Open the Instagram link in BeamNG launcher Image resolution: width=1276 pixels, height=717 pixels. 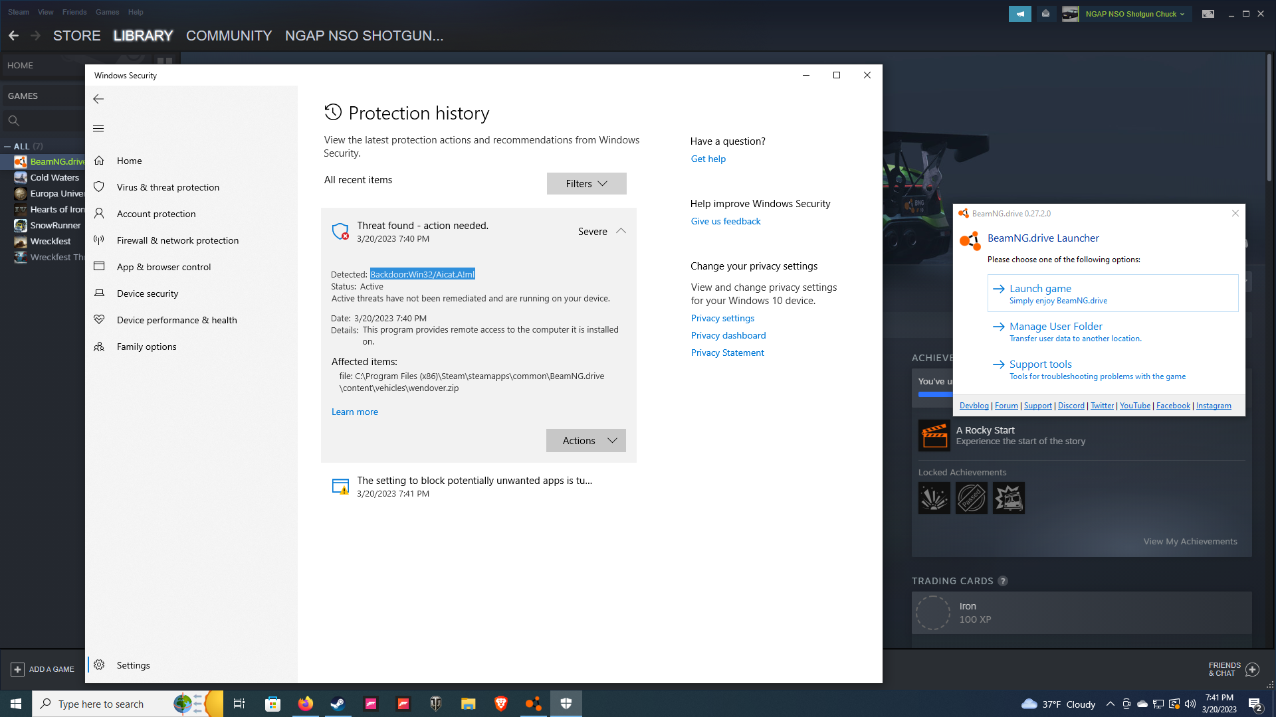click(x=1214, y=406)
